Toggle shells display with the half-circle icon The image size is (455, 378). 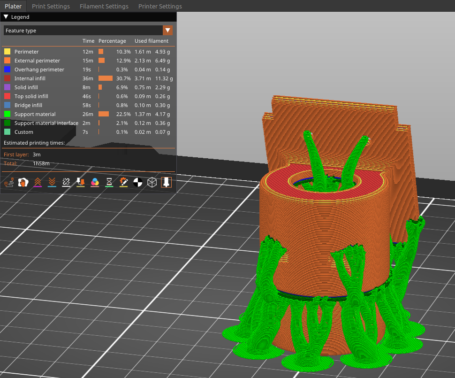coord(138,182)
